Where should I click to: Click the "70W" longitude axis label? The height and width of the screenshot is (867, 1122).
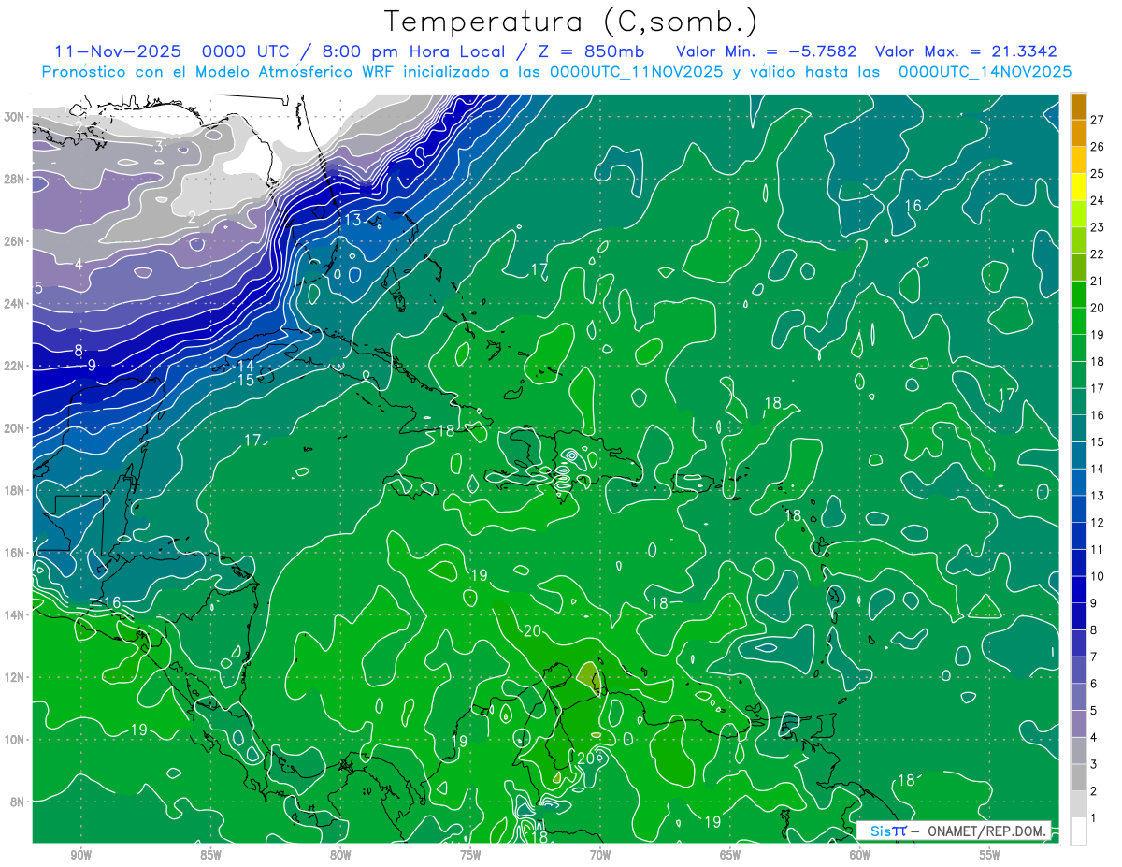click(600, 856)
